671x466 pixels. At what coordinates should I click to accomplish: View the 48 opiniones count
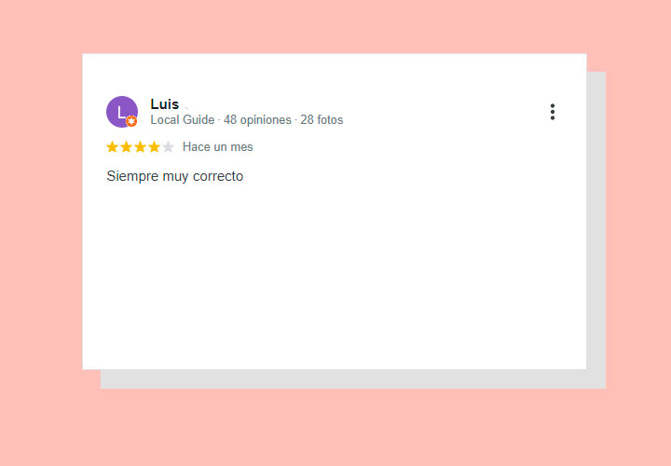[x=257, y=120]
